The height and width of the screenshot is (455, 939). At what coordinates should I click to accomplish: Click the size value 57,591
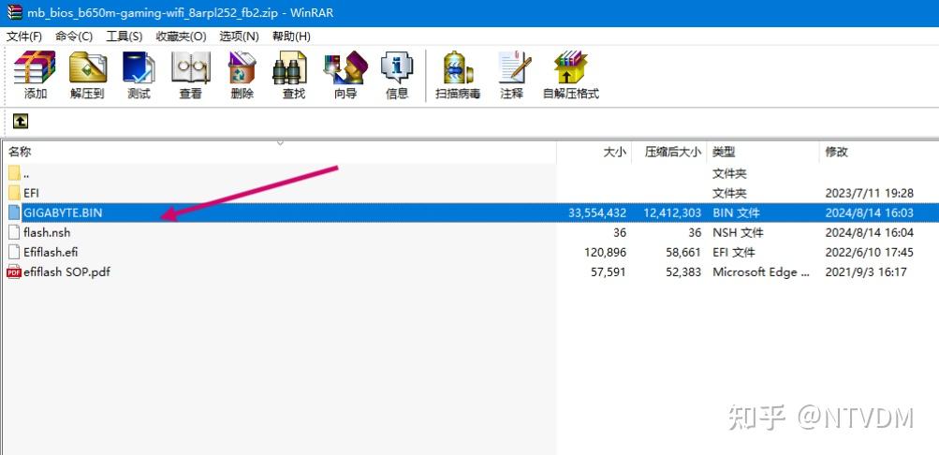pyautogui.click(x=608, y=272)
